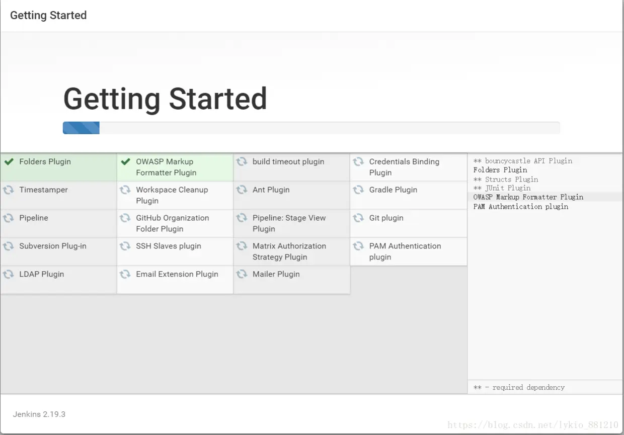Click the refresh icon next to Credentials Binding
624x435 pixels.
point(358,161)
